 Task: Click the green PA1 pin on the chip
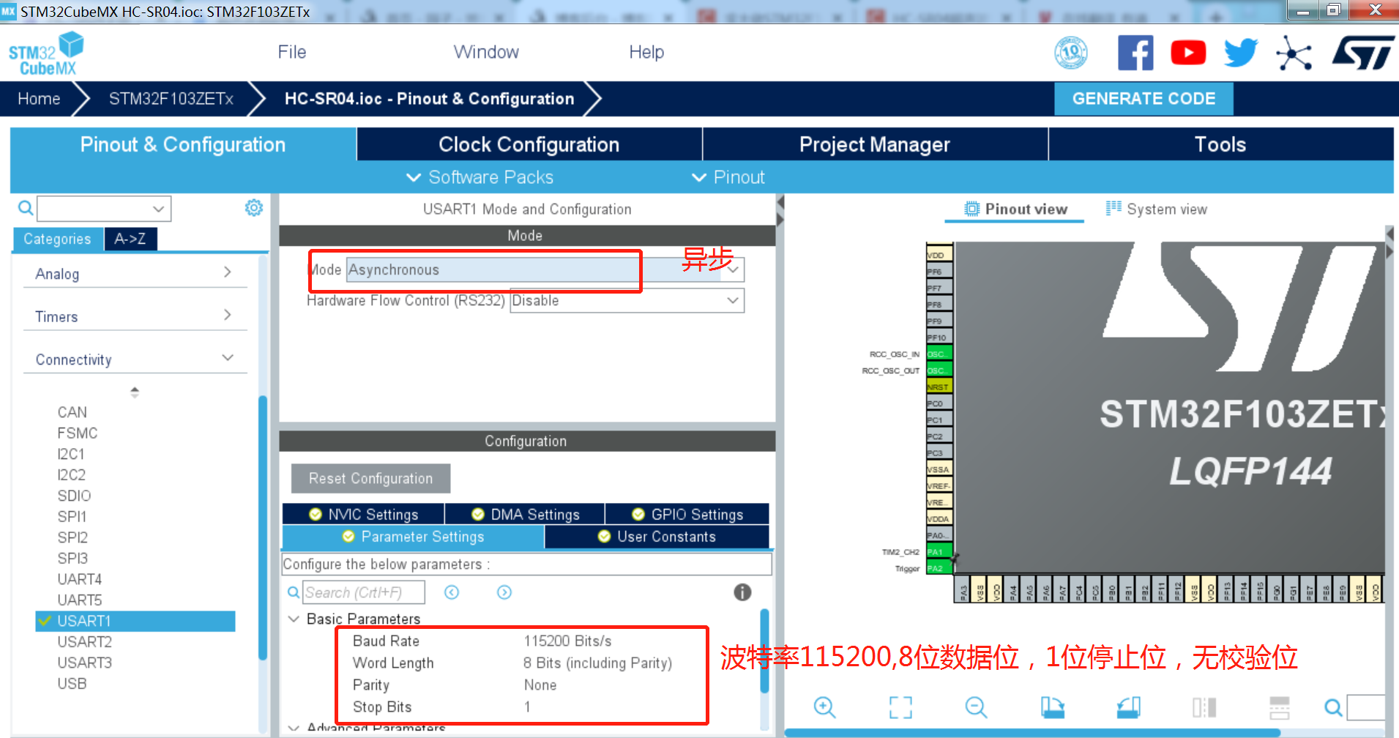939,552
